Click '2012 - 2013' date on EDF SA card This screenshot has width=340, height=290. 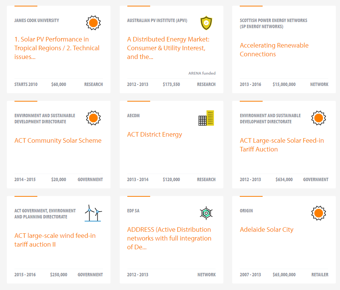click(x=138, y=274)
